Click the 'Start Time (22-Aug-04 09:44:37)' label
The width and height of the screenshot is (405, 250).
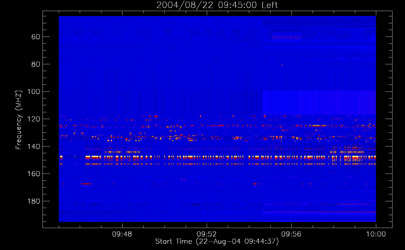click(x=217, y=241)
